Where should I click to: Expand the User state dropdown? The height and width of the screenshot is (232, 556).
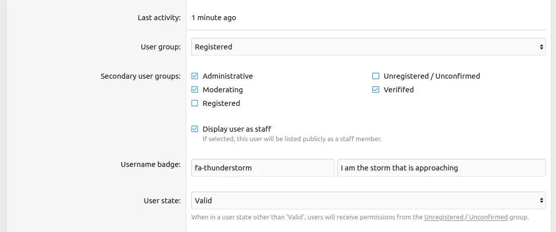tap(368, 200)
